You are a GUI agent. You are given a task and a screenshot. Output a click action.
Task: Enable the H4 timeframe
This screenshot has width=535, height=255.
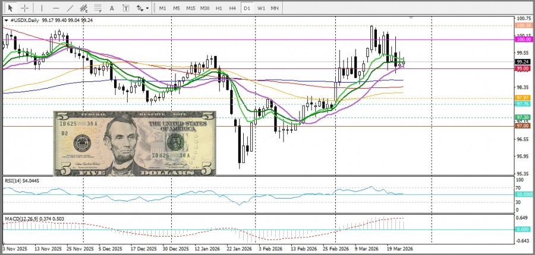click(232, 8)
